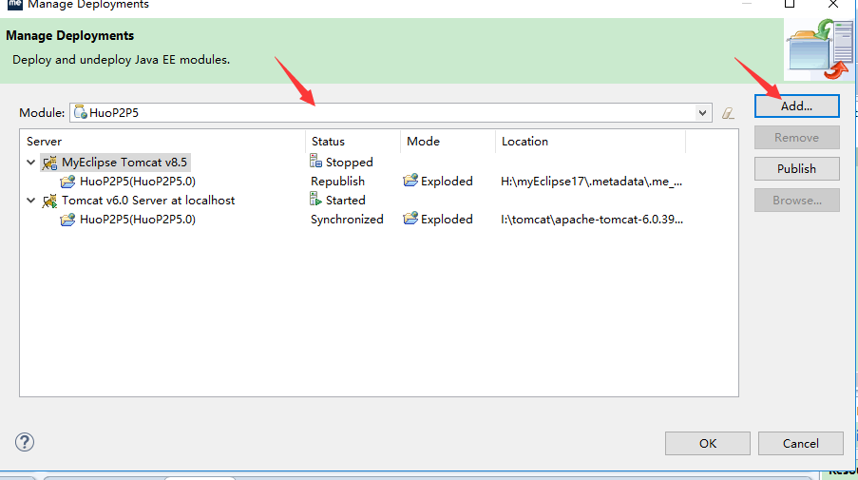Click the Status column header
Viewport: 858px width, 480px height.
328,142
